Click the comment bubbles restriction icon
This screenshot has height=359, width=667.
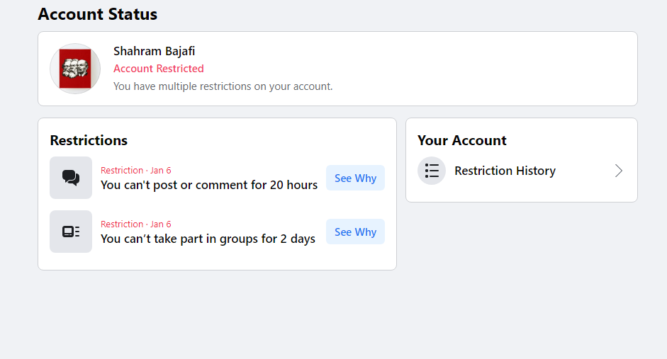pyautogui.click(x=71, y=178)
